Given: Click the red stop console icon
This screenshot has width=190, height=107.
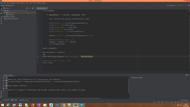Looking at the screenshot, I should point(4,81).
